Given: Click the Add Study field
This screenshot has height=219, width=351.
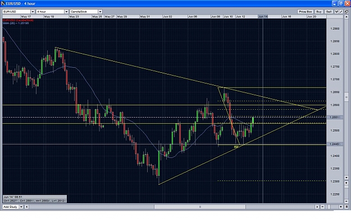Looking at the screenshot, I should (x=11, y=207).
